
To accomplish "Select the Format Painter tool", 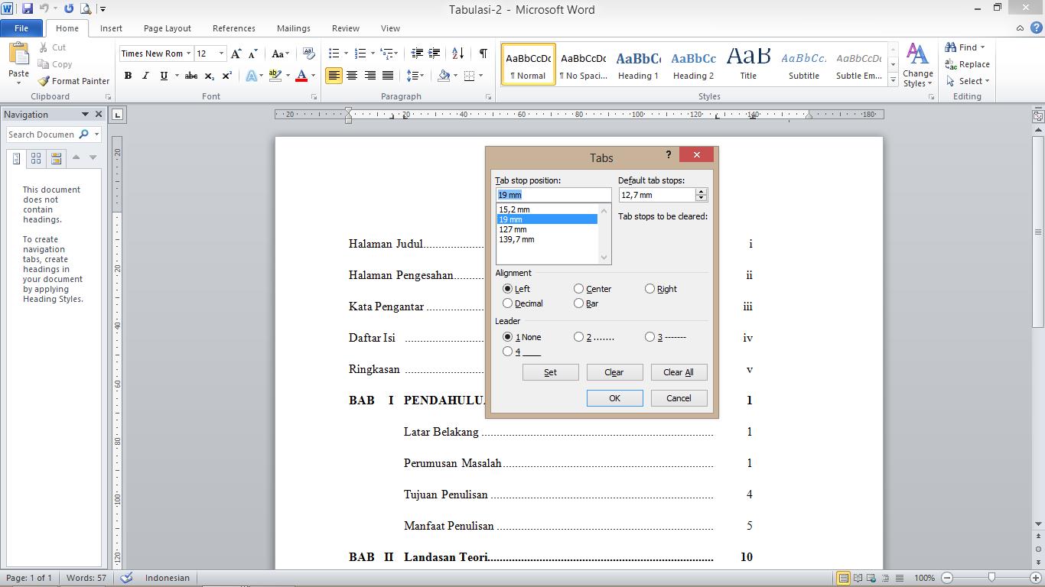I will pos(74,81).
